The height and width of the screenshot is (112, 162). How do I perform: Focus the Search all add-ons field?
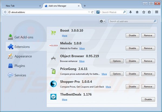(x=133, y=21)
